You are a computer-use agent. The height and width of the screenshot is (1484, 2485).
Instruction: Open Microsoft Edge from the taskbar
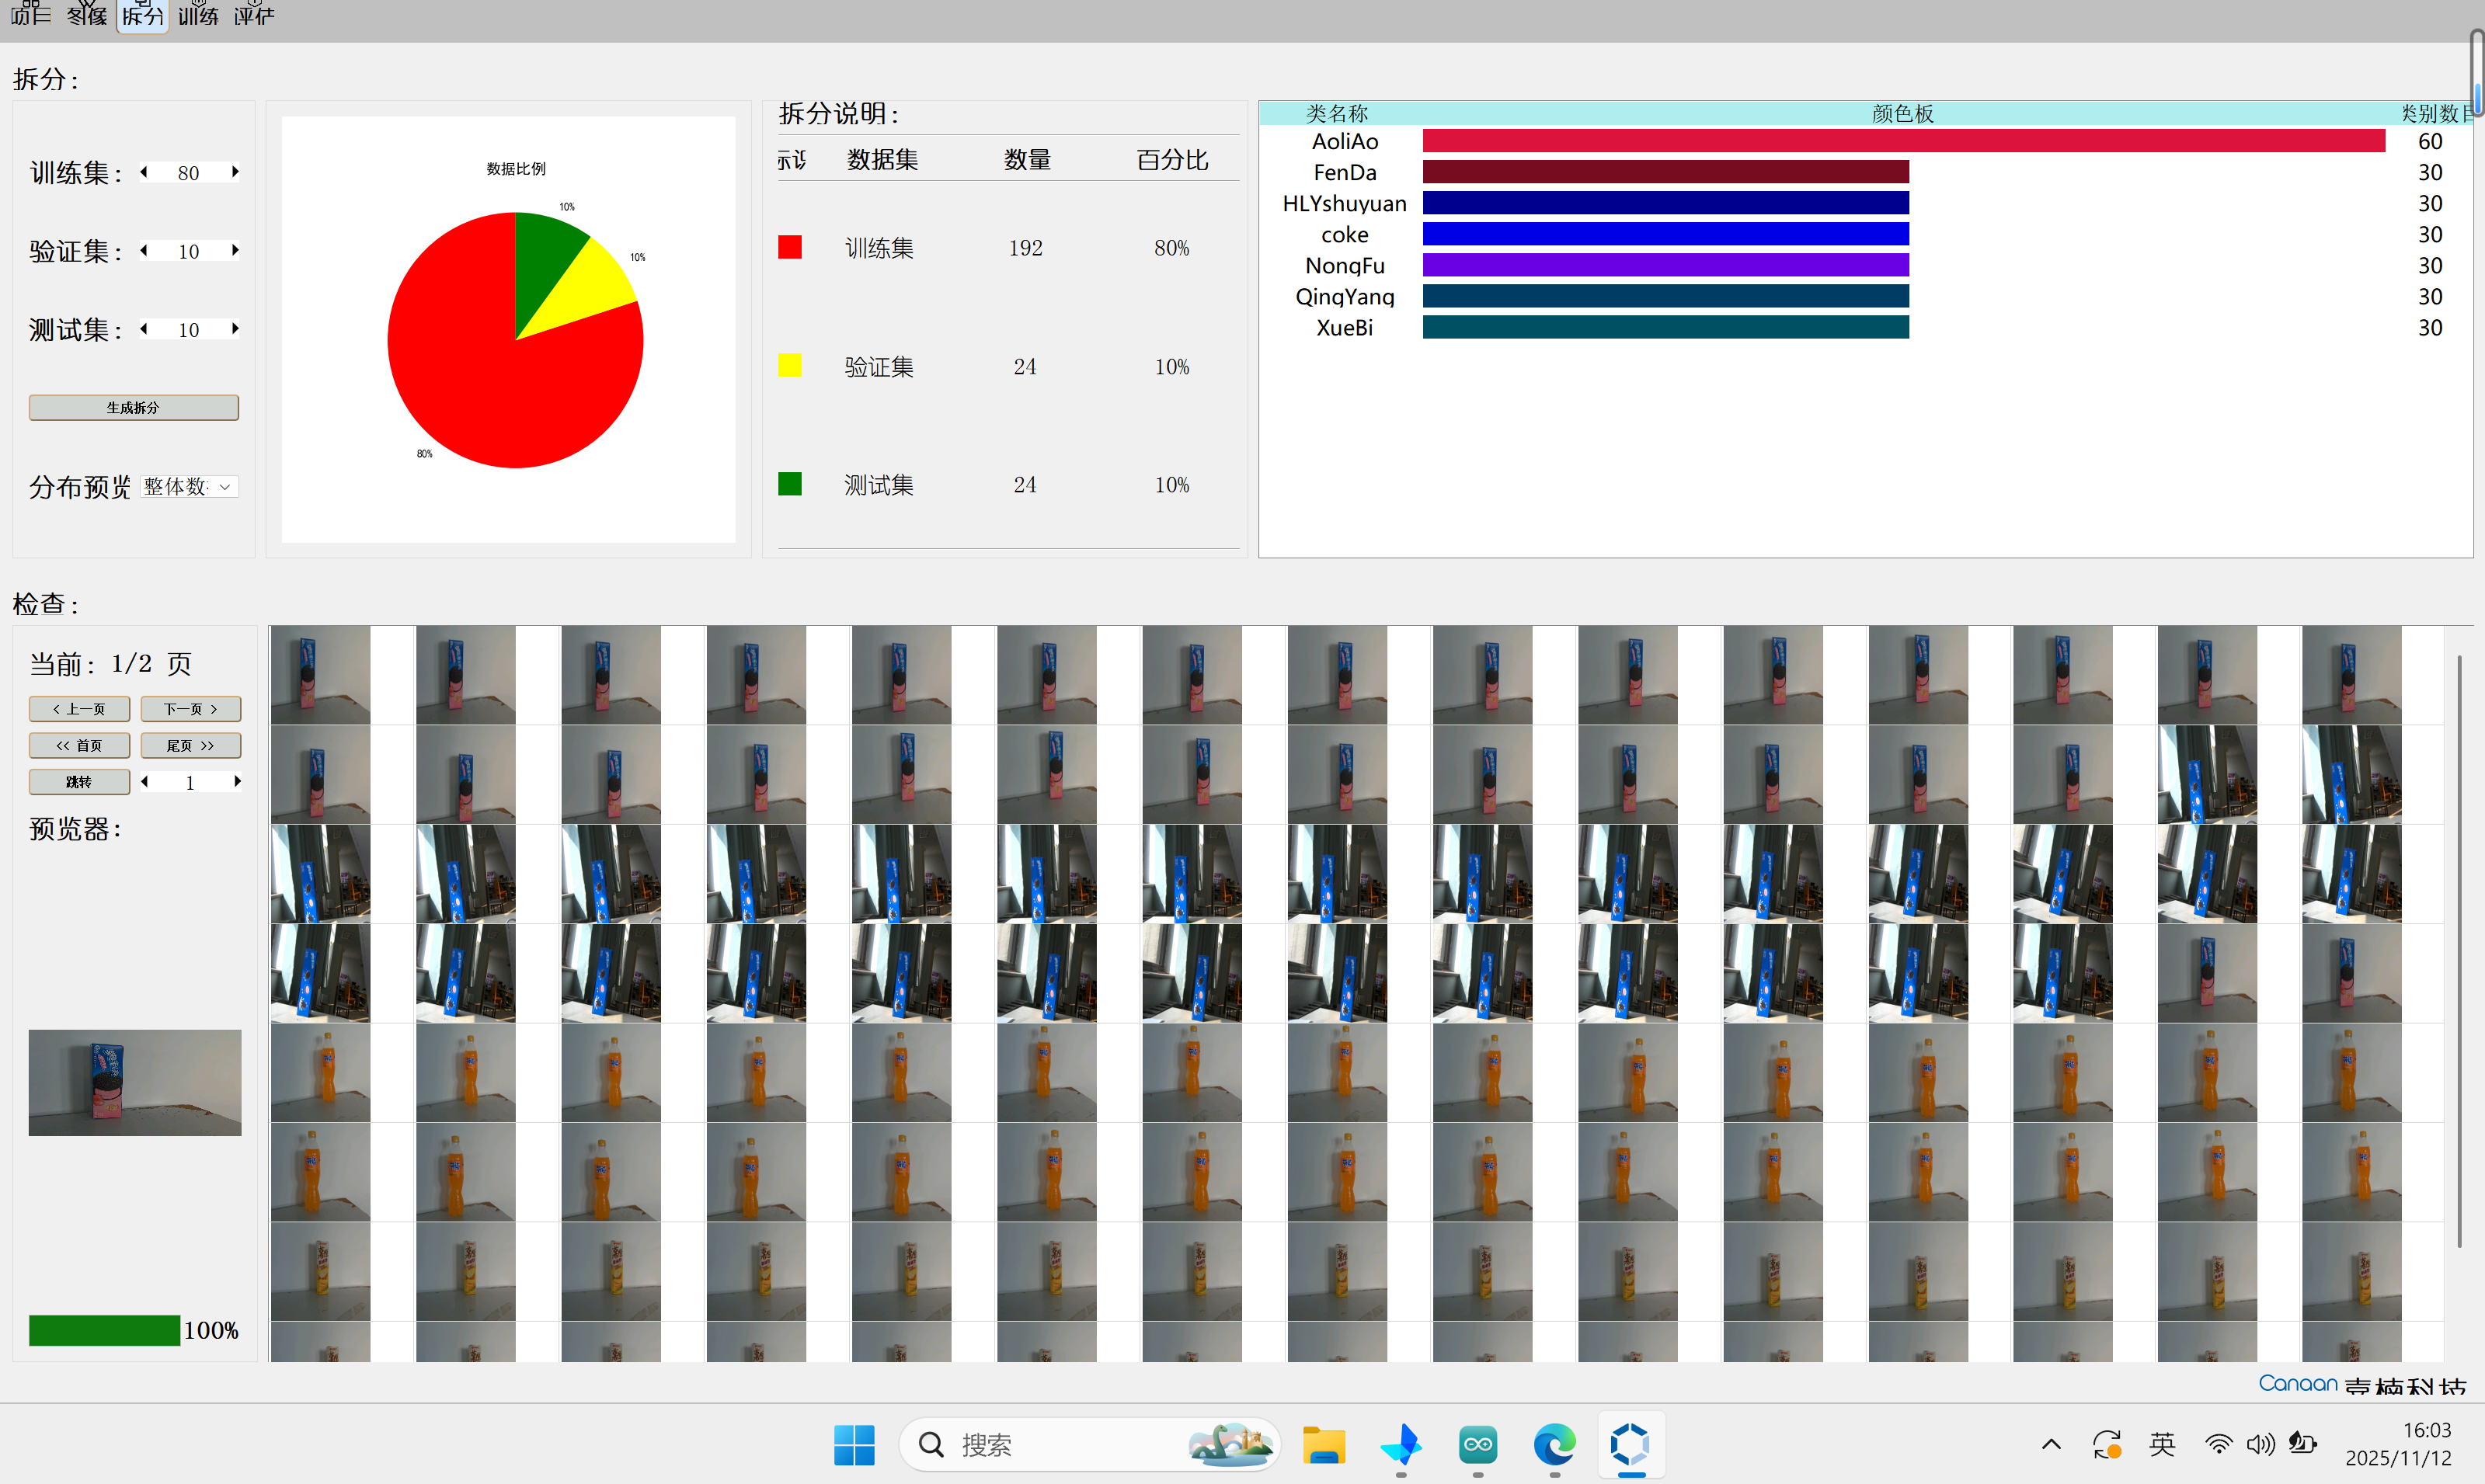point(1555,1444)
